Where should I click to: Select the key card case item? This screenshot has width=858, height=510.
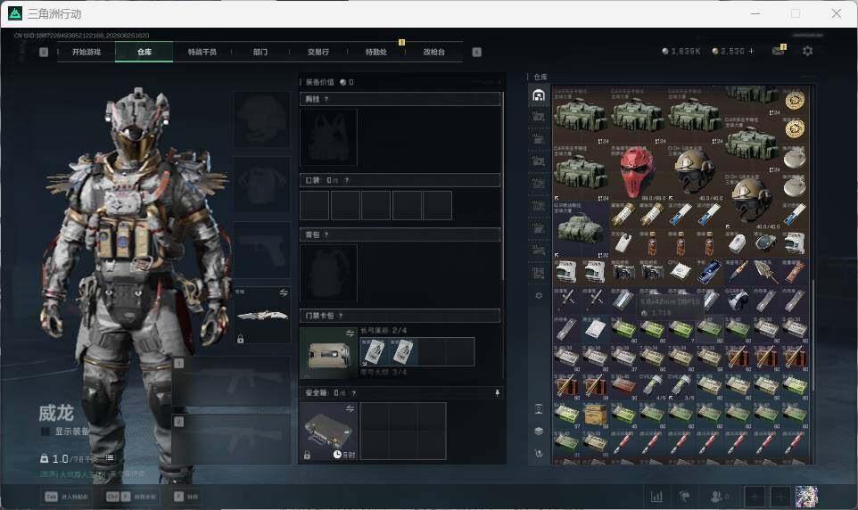(x=328, y=353)
